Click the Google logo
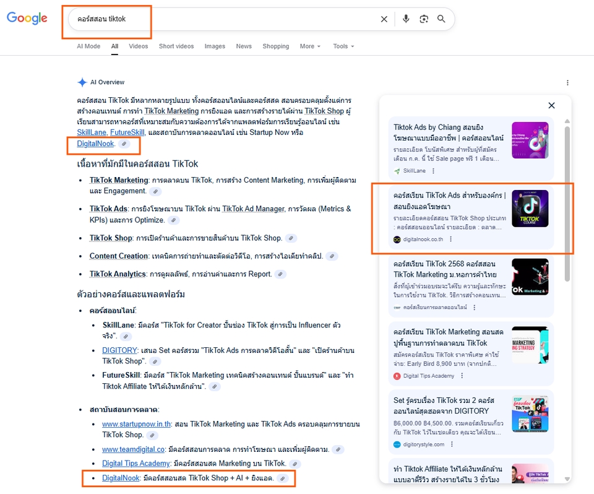The image size is (594, 494). pyautogui.click(x=27, y=19)
